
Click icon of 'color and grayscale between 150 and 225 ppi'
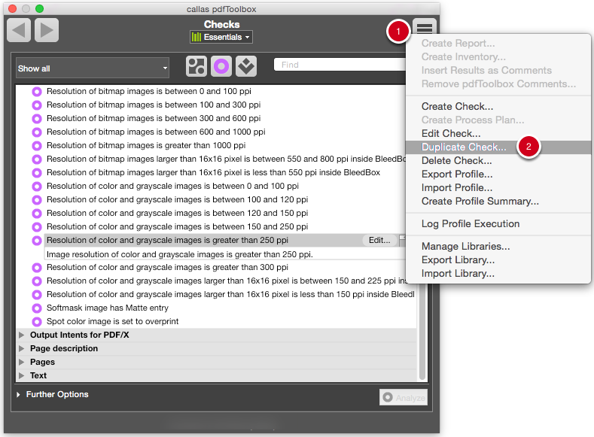tap(37, 281)
